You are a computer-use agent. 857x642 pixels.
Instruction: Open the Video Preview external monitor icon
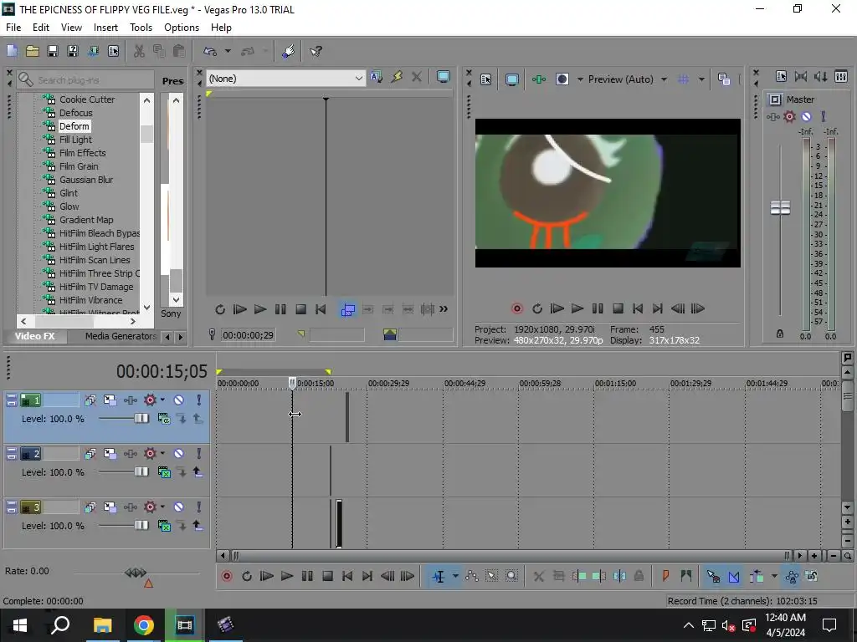511,79
